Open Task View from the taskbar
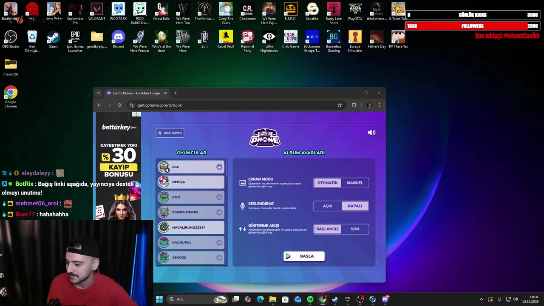 (x=235, y=299)
